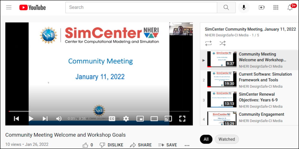The height and width of the screenshot is (149, 299).
Task: Open Current Software: Simulation Framework video
Action: [249, 80]
